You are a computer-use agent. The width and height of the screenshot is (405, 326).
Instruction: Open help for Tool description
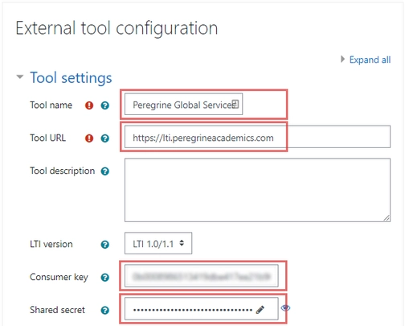point(105,171)
